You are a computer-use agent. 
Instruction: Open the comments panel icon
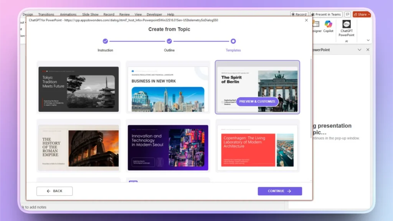[x=347, y=14]
